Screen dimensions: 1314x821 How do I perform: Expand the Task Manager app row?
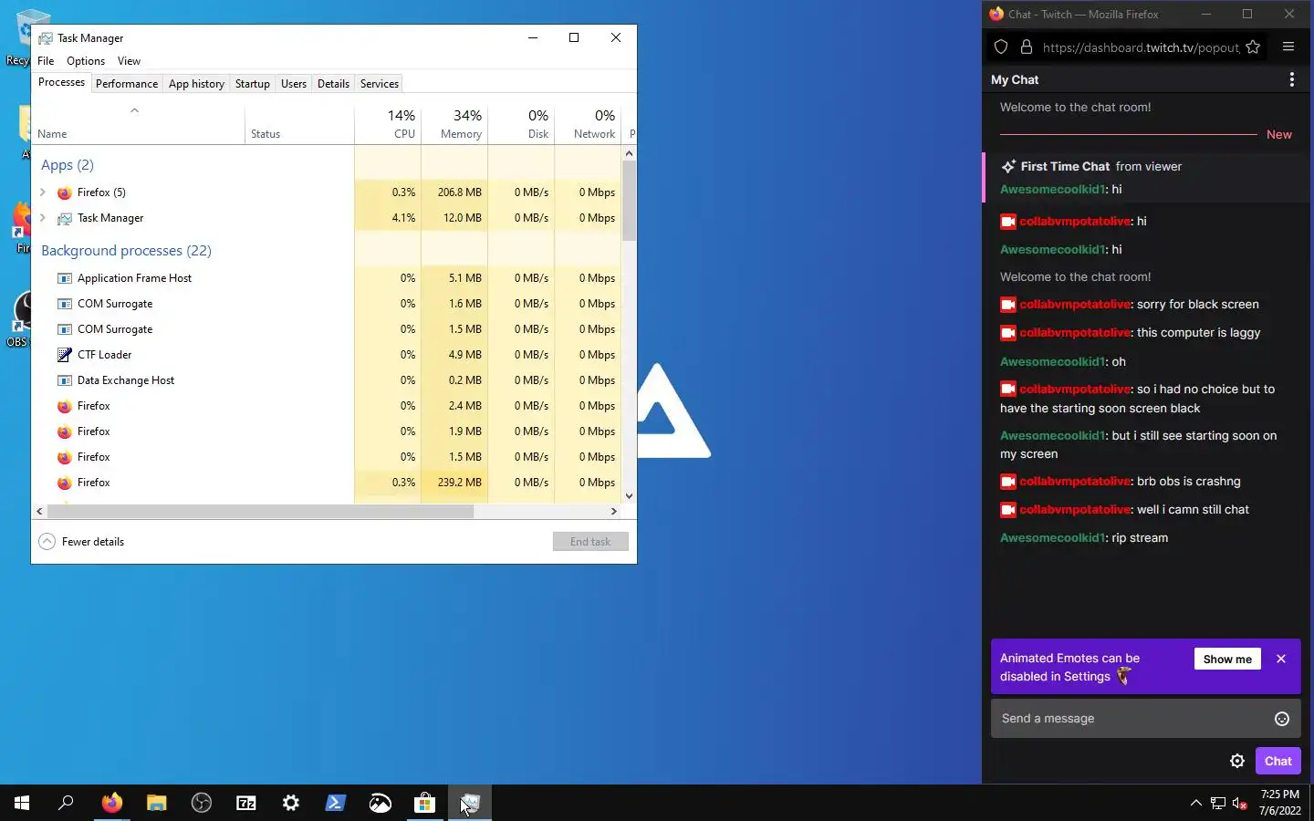pos(43,218)
